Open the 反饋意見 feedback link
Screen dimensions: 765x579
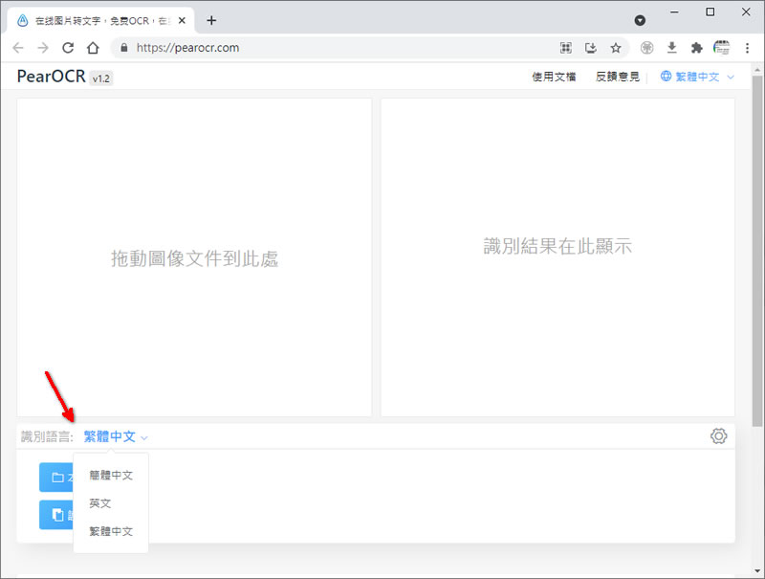[617, 77]
